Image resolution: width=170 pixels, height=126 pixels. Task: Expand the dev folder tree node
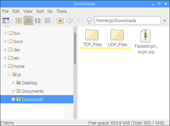(5, 50)
